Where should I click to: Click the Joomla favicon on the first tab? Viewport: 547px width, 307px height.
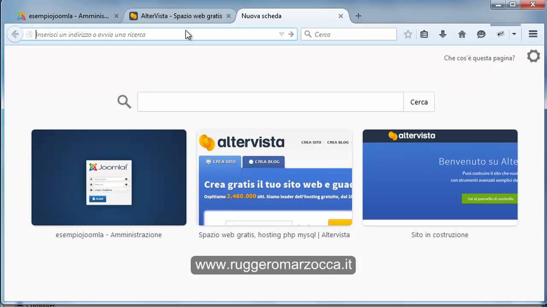coord(21,16)
